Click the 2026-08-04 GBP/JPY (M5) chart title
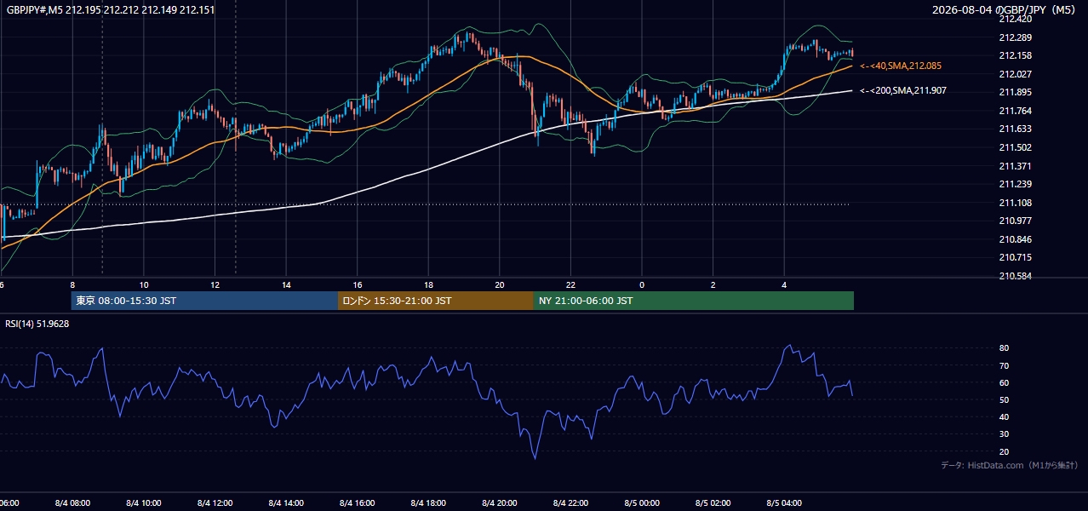Viewport: 1088px width, 511px height. [1005, 9]
